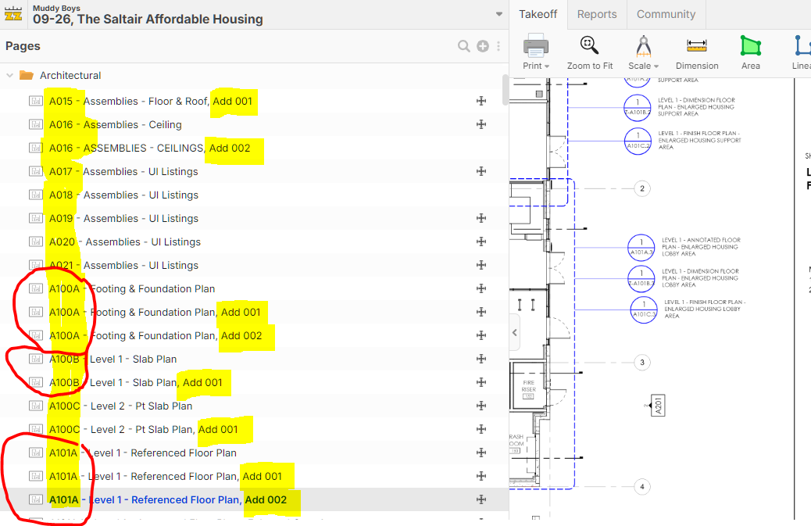Select the Dimension measuring tool
This screenshot has height=526, width=811.
click(696, 47)
